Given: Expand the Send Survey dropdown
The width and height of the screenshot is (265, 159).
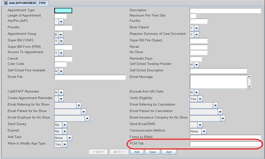Looking at the screenshot, I should (65, 125).
